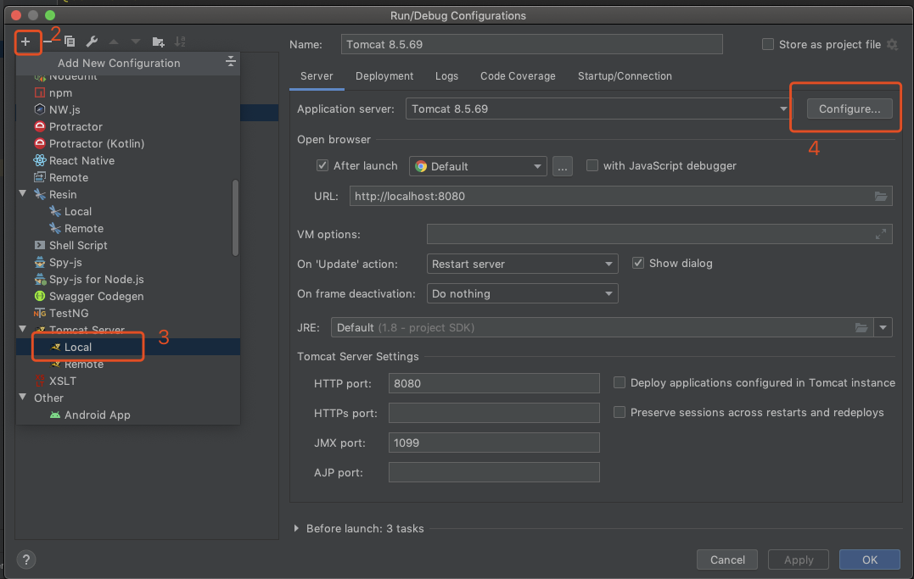Click the Move Up arrow icon
Viewport: 914px width, 579px height.
[114, 42]
